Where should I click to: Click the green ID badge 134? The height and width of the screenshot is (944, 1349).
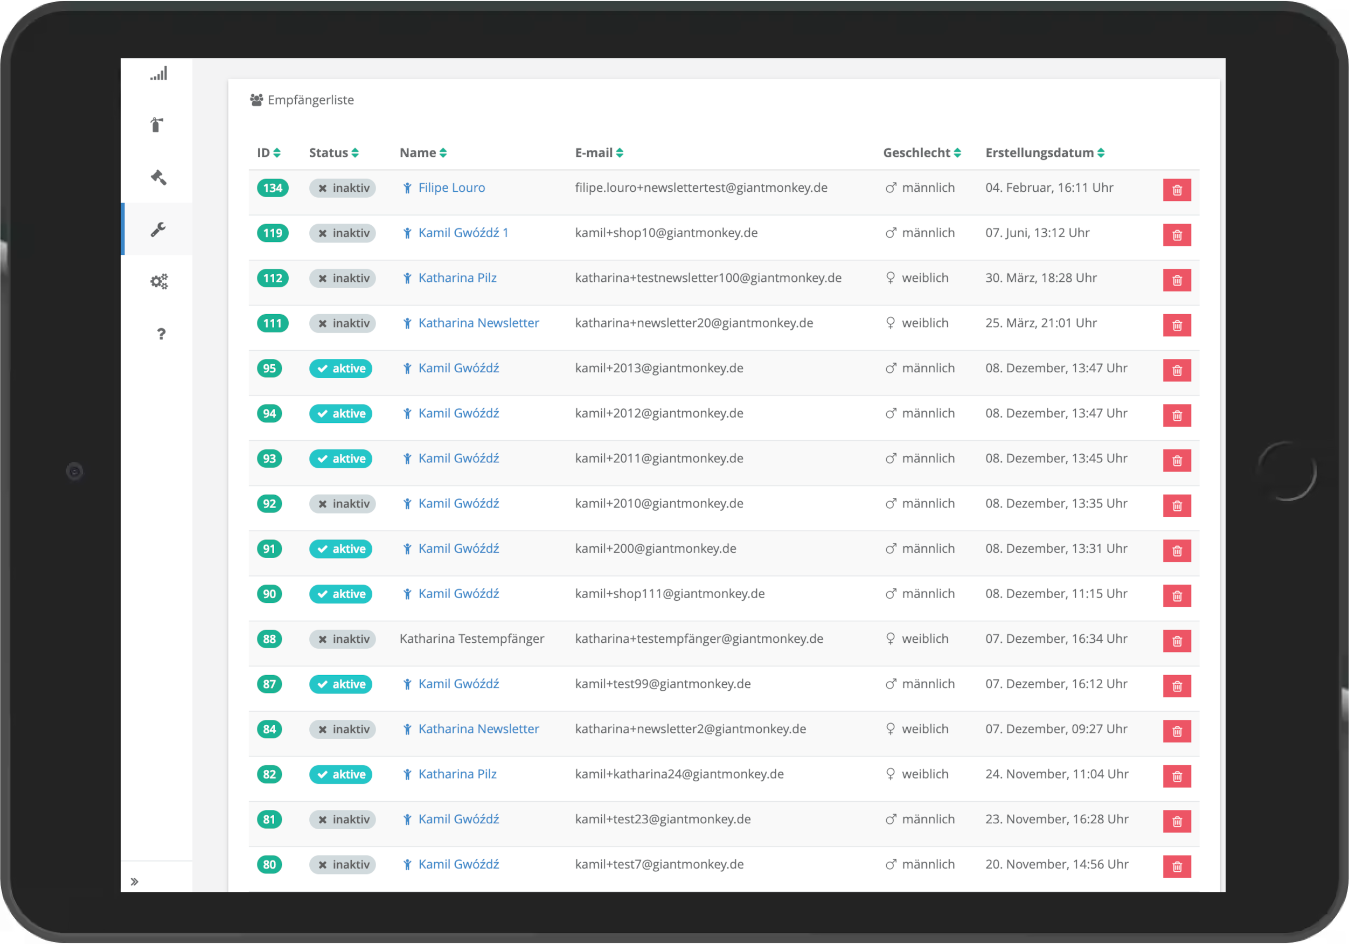(273, 188)
